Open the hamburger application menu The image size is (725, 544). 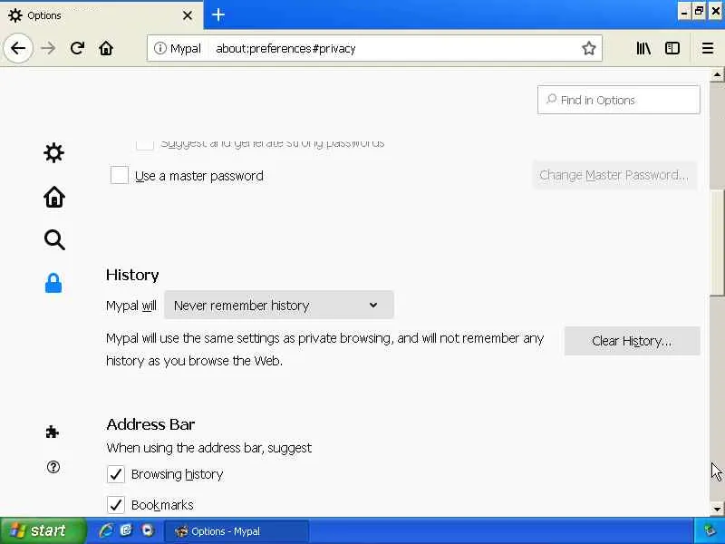pos(708,48)
